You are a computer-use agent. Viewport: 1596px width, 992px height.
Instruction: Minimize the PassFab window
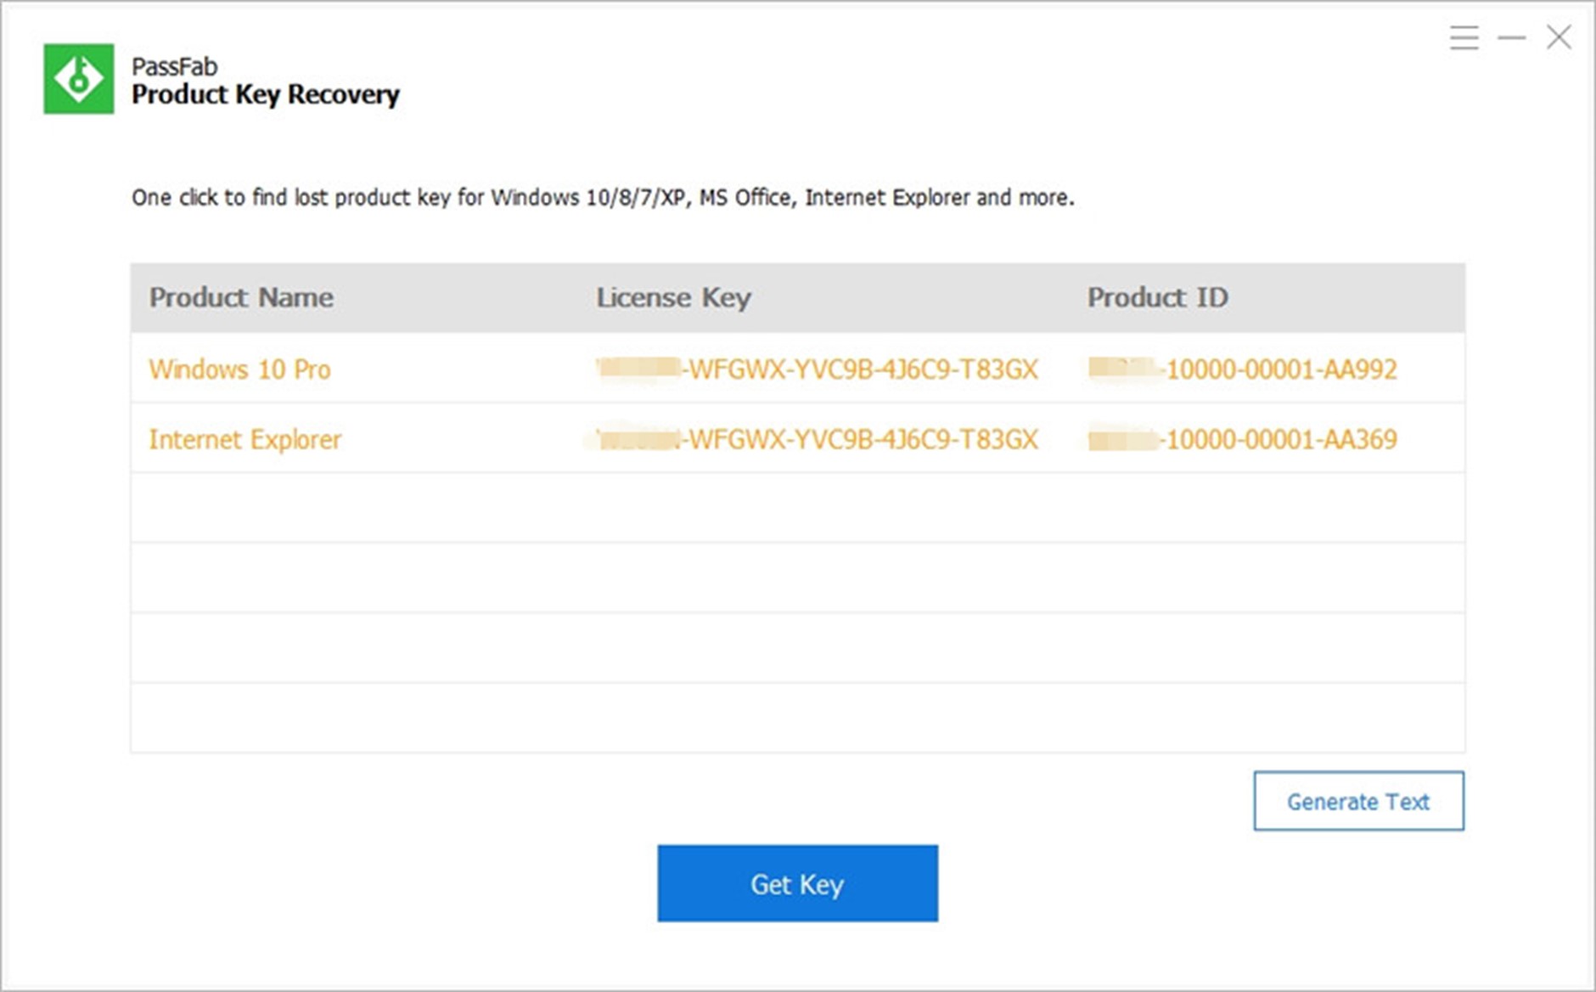point(1510,37)
